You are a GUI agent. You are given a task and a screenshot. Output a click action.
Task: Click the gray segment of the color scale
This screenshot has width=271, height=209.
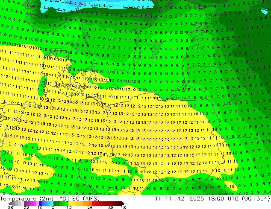pos(14,203)
